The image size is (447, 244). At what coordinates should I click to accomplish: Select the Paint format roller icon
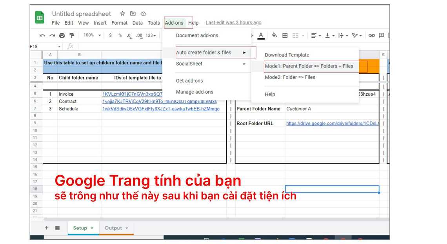pyautogui.click(x=72, y=35)
